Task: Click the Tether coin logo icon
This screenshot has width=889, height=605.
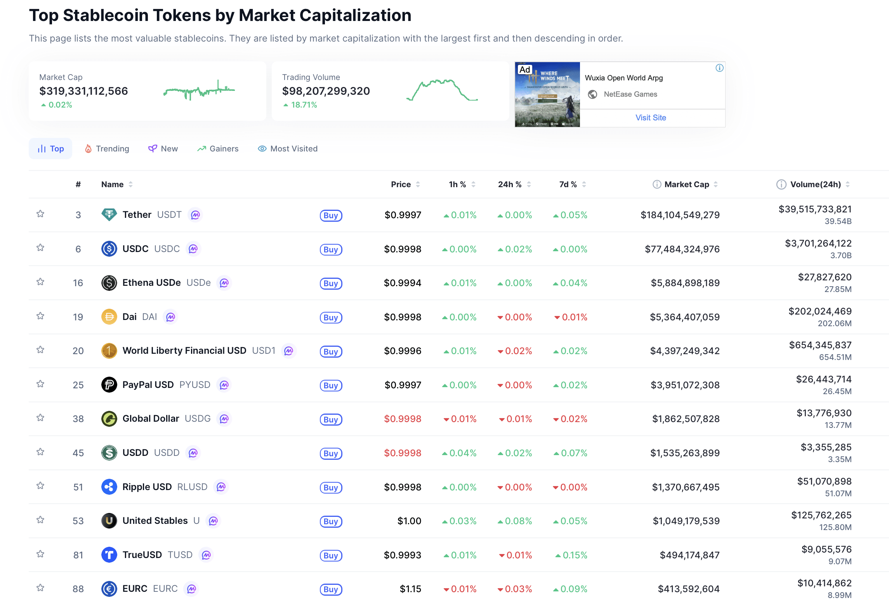Action: (109, 215)
